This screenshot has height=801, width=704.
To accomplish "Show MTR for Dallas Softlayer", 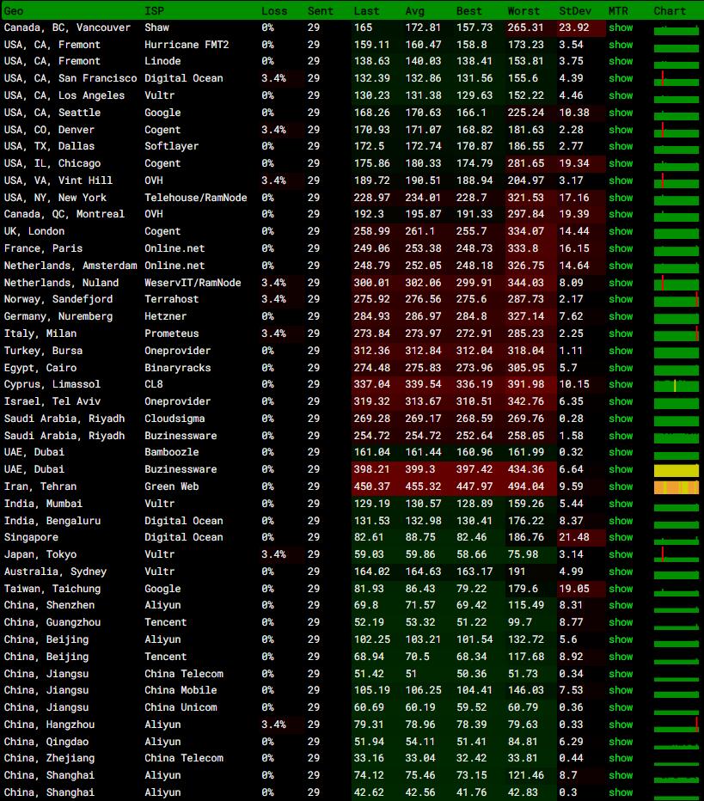I will click(621, 146).
